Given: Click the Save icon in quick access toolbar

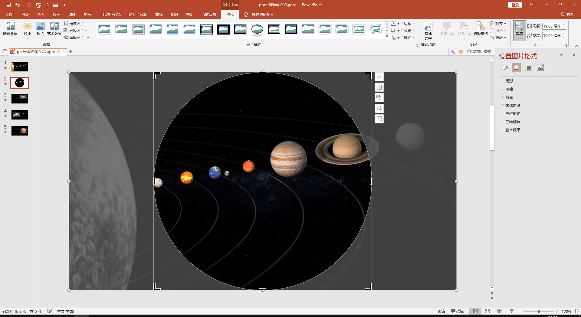Looking at the screenshot, I should [x=8, y=5].
